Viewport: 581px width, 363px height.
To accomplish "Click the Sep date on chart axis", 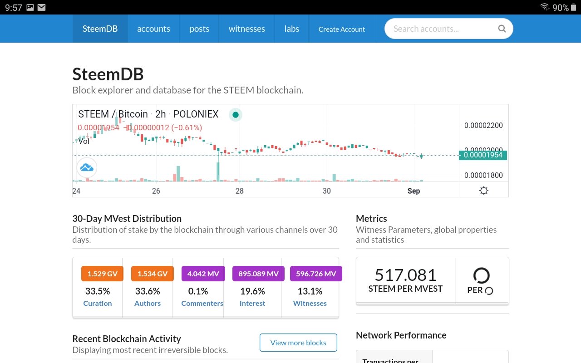I will [414, 191].
